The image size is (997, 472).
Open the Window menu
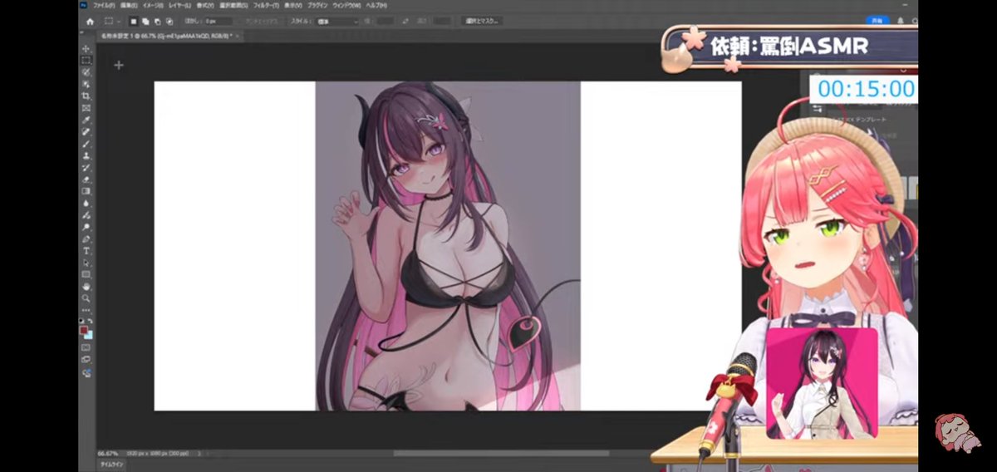pyautogui.click(x=347, y=5)
